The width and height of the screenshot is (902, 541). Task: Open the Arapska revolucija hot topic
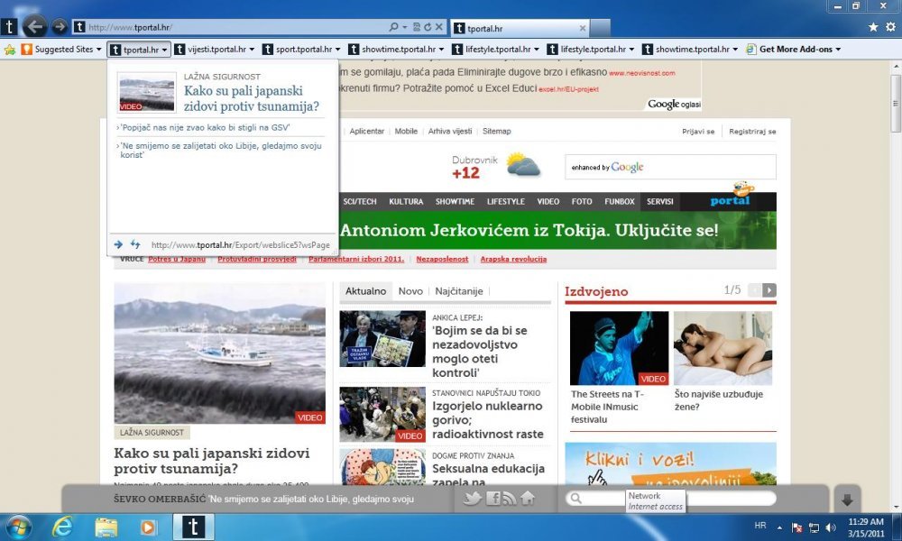513,260
